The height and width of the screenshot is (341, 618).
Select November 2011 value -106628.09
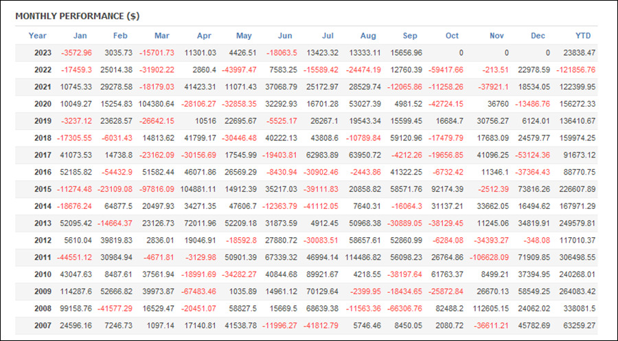click(x=489, y=258)
